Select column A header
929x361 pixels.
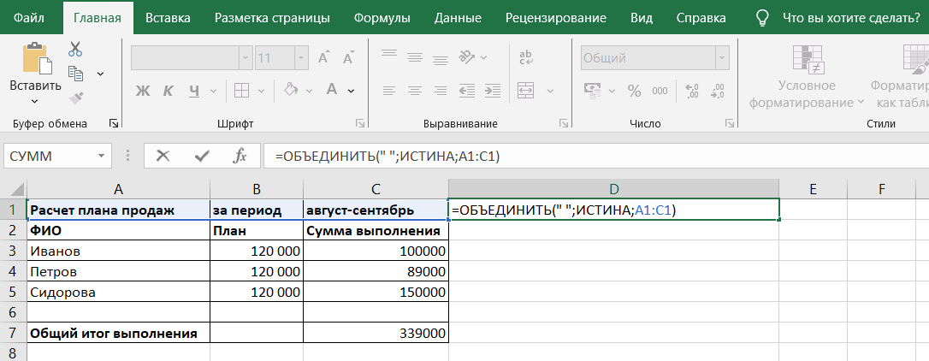tap(119, 189)
